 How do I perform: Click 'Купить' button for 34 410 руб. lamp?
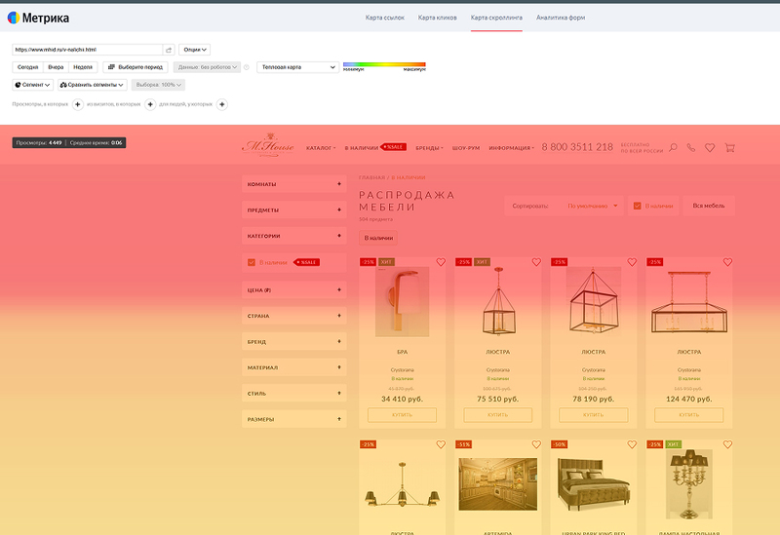tap(402, 415)
